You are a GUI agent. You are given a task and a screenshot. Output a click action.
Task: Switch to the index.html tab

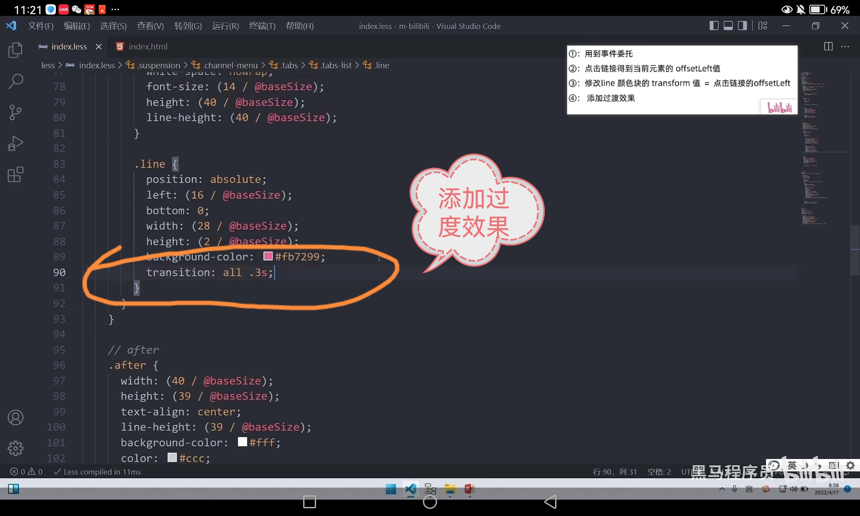tap(147, 46)
